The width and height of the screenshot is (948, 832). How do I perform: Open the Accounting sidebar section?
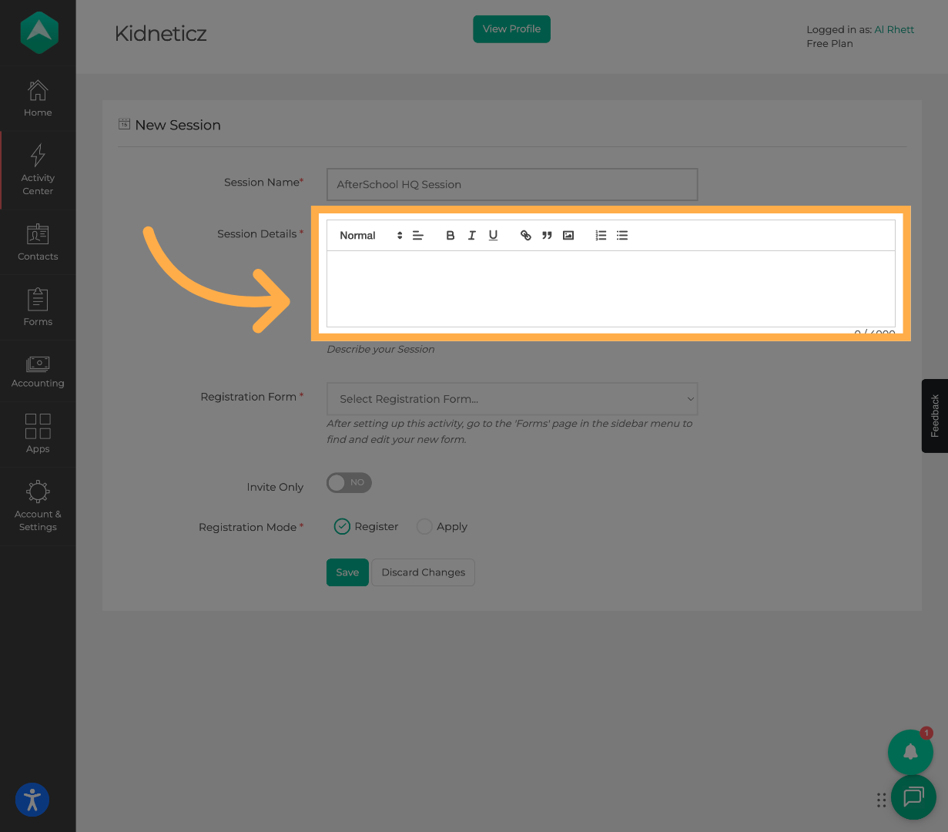38,371
